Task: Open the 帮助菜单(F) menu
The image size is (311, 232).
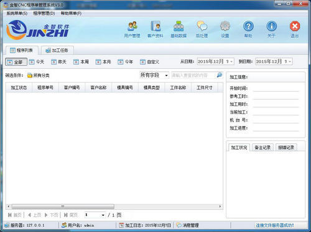Action: pyautogui.click(x=71, y=14)
